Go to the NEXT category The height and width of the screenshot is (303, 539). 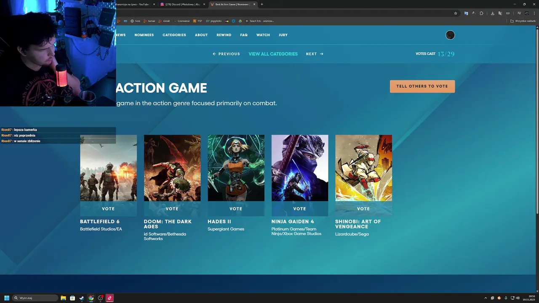pos(315,54)
